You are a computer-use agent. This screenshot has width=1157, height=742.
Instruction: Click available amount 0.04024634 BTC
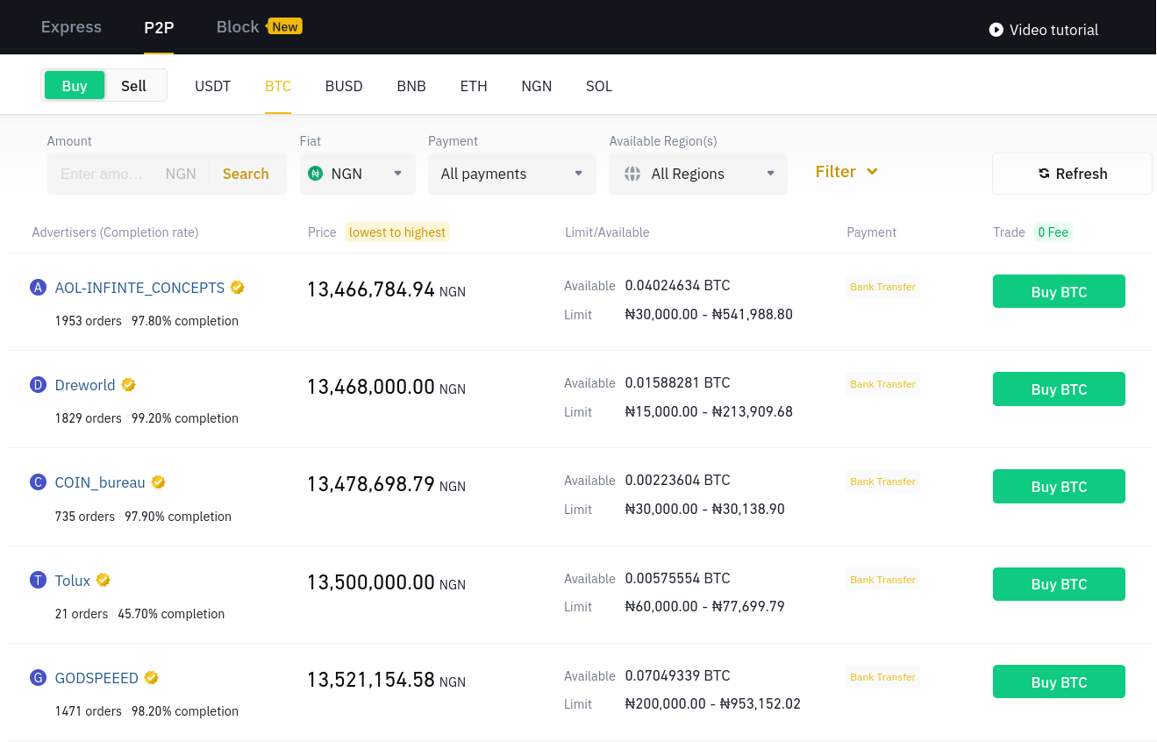(x=677, y=285)
